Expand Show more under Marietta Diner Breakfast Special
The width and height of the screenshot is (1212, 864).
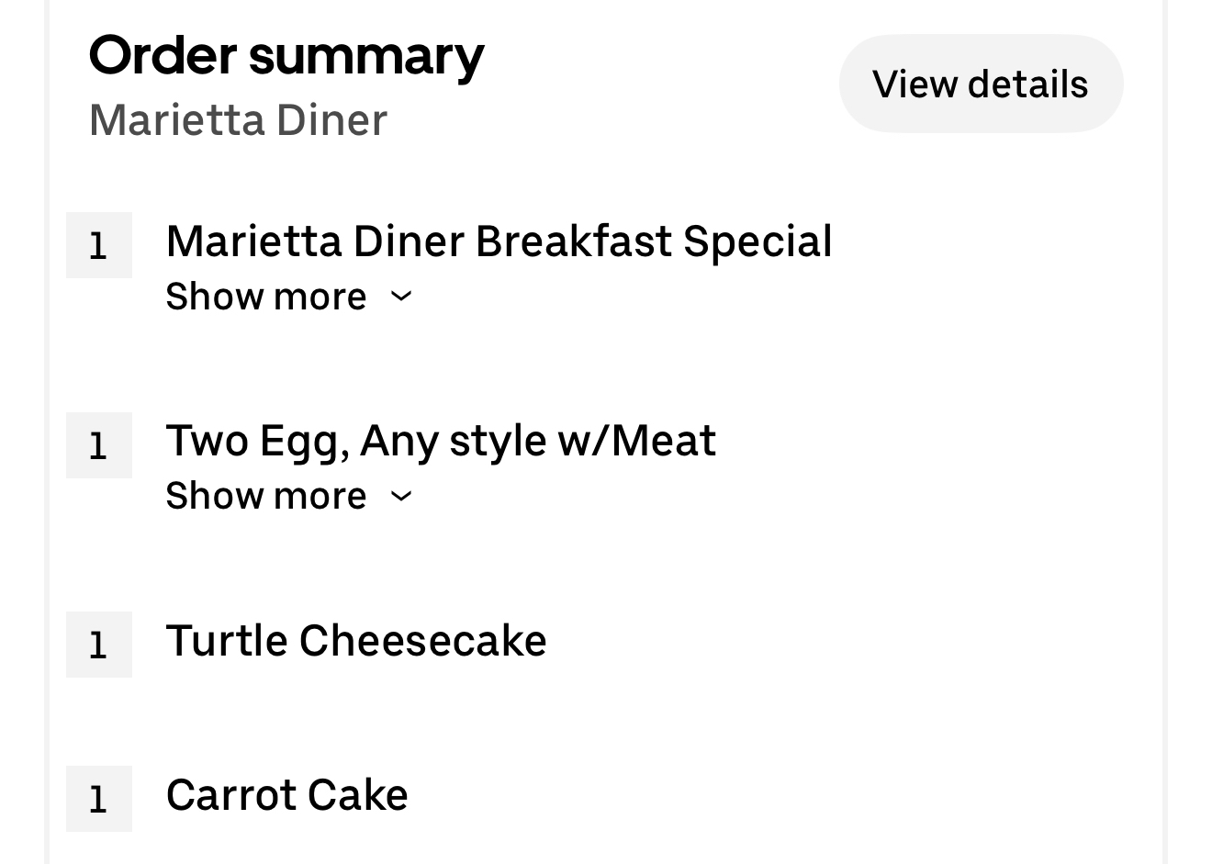pyautogui.click(x=266, y=297)
